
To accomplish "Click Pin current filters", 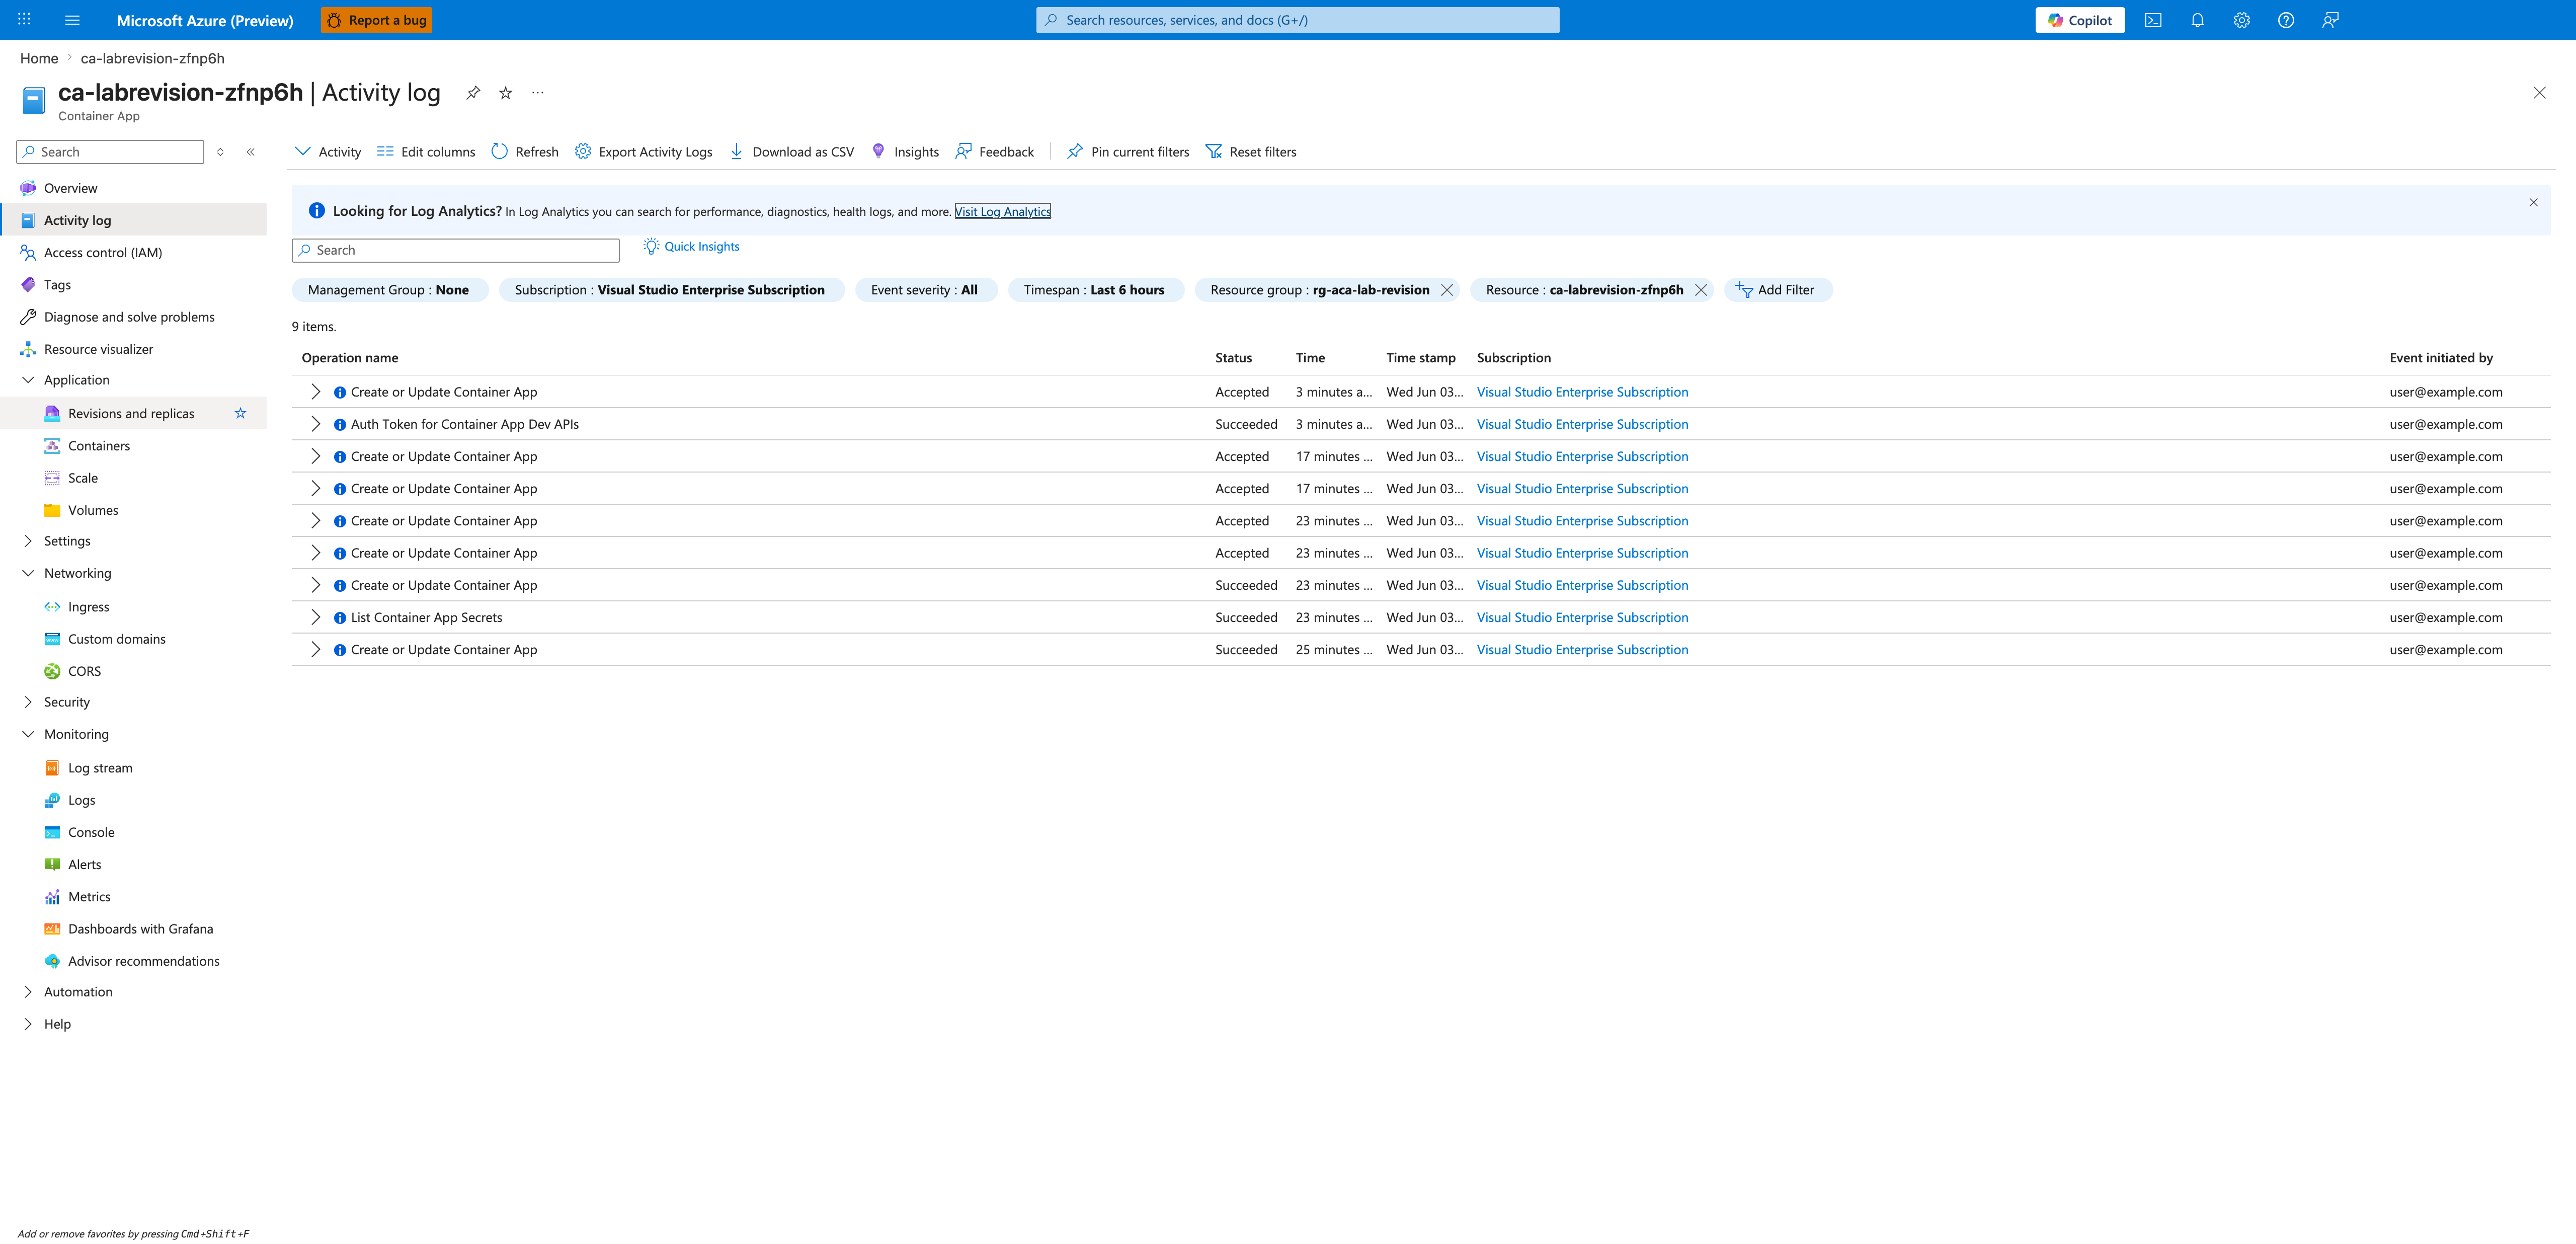I will [x=1128, y=152].
